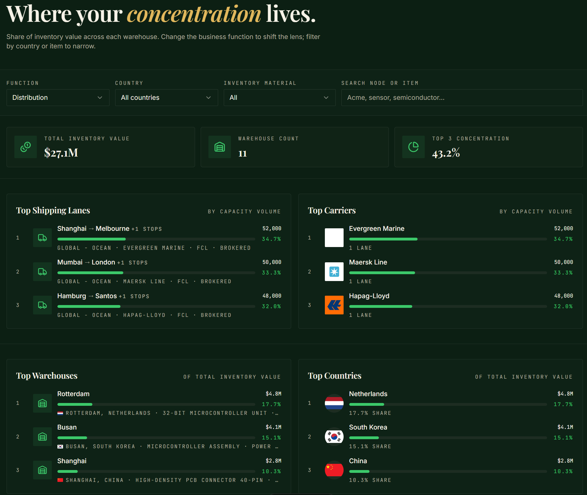Image resolution: width=587 pixels, height=495 pixels.
Task: Click the Netherlands flag icon
Action: [x=334, y=403]
